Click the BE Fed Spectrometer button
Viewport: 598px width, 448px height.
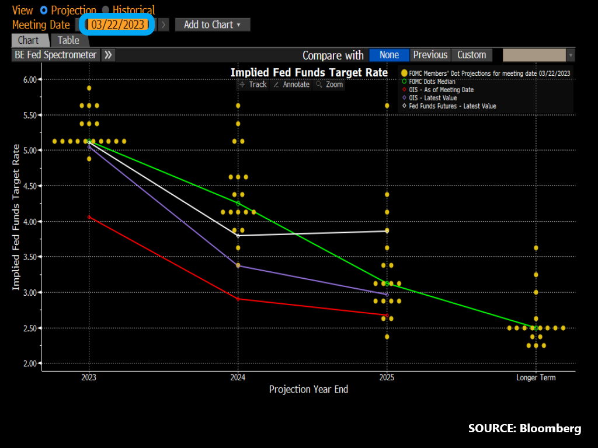coord(55,55)
